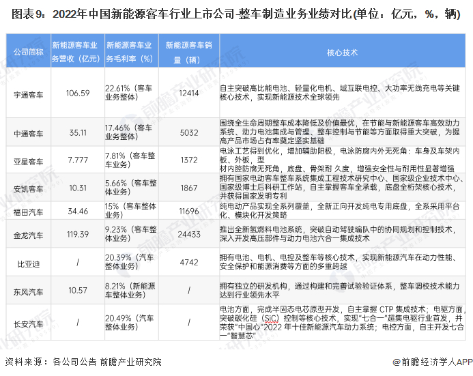Image resolution: width=473 pixels, height=376 pixels.
Task: Click the 公司简称 column header
Action: [x=29, y=52]
